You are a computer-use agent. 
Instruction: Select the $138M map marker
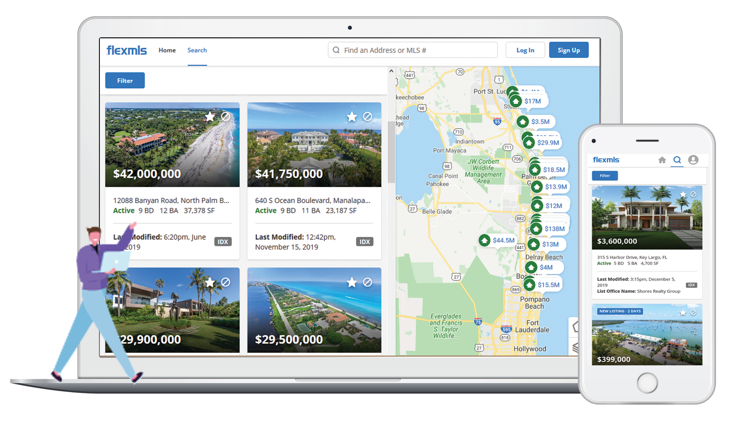click(x=549, y=229)
